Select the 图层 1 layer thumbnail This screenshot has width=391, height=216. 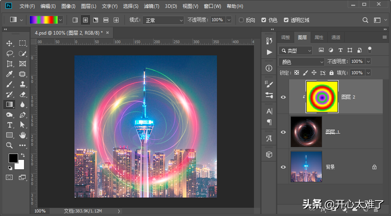coord(306,132)
